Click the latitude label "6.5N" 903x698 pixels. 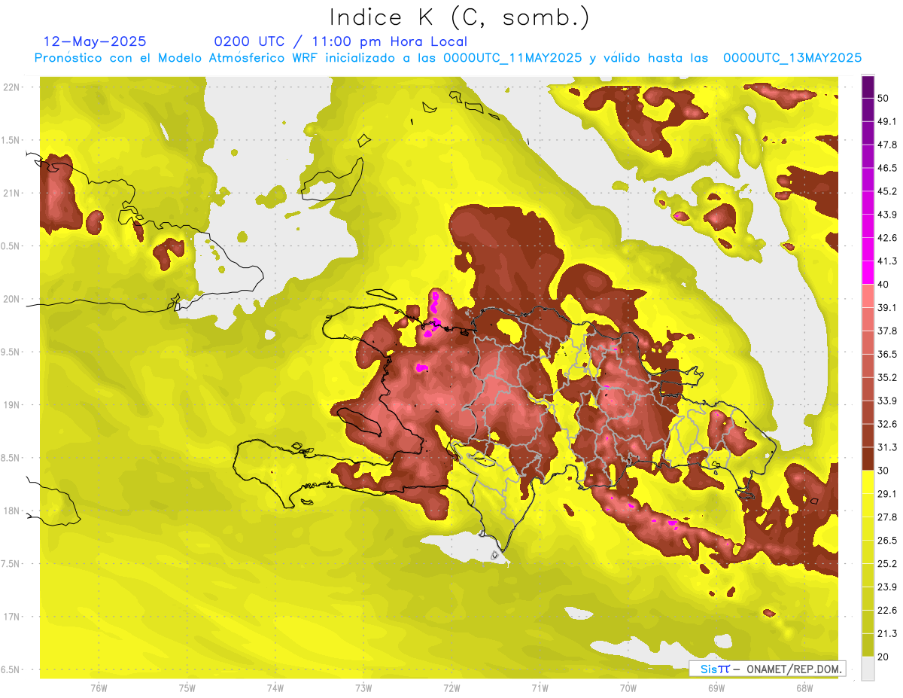[11, 670]
